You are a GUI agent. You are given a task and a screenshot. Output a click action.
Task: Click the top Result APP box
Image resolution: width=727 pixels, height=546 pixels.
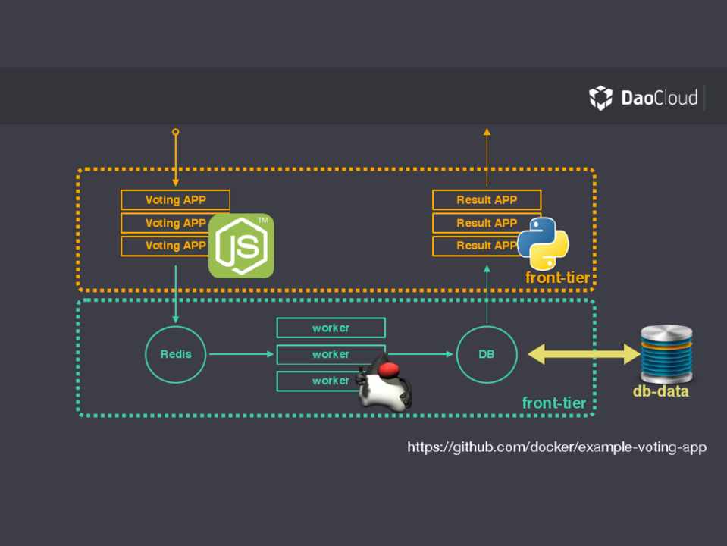(x=487, y=200)
